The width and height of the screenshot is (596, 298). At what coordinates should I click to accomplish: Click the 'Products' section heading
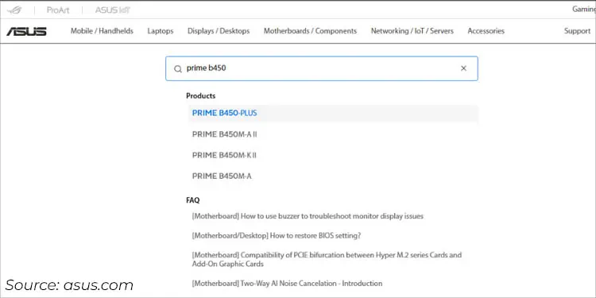201,96
